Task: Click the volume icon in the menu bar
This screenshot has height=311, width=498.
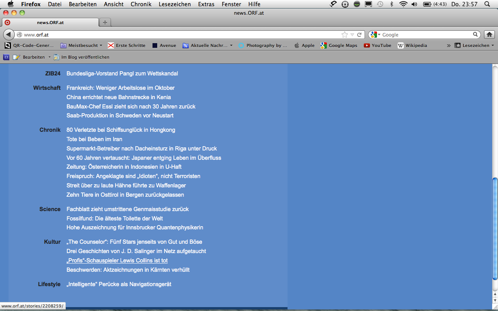Action: pos(414,4)
